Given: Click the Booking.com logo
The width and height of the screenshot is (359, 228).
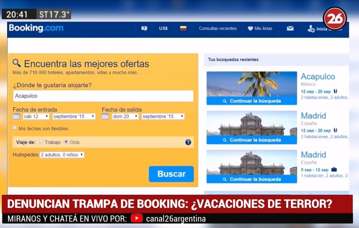Looking at the screenshot, I should coord(36,28).
